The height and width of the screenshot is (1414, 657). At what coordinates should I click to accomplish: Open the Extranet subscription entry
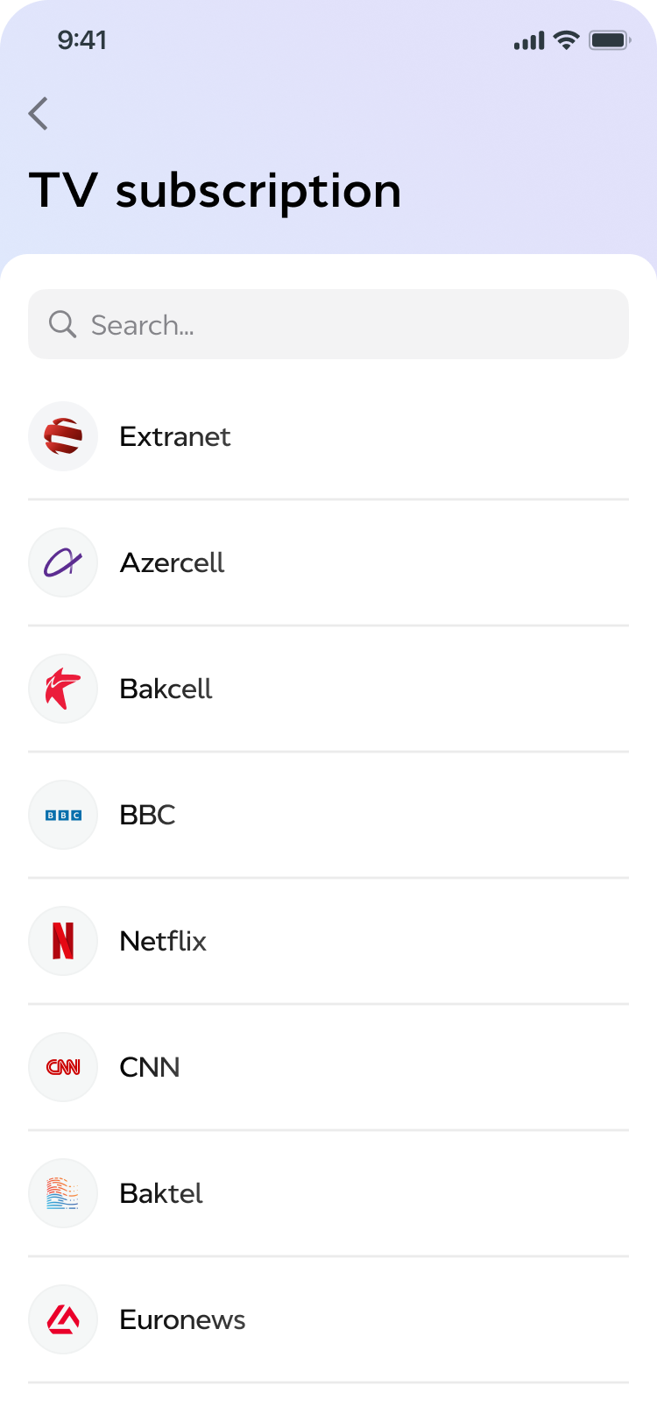pyautogui.click(x=175, y=436)
